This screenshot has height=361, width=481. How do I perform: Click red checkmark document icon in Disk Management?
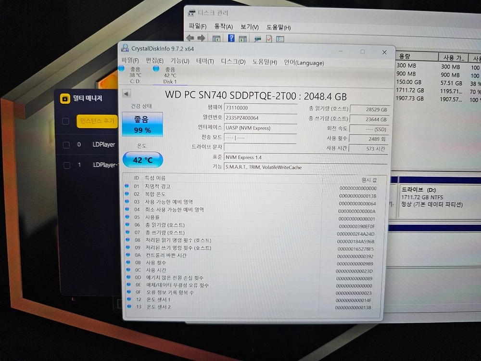pyautogui.click(x=269, y=39)
